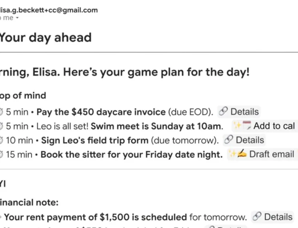Click "Sign Leo's field trip form" text
This screenshot has height=228, width=298.
click(x=95, y=140)
